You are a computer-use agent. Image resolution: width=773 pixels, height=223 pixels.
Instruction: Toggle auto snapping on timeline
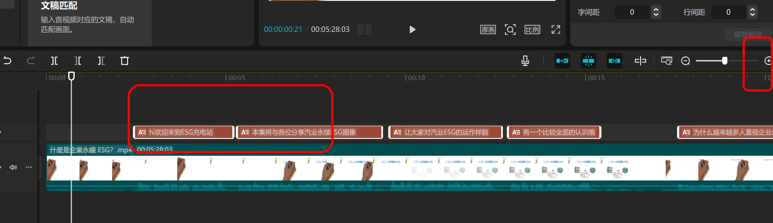(x=588, y=61)
